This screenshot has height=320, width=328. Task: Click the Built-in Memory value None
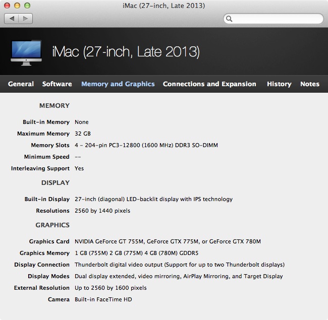point(82,122)
